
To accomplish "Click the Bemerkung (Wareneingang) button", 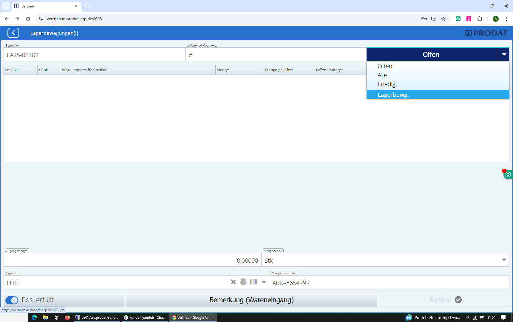I will tap(251, 300).
